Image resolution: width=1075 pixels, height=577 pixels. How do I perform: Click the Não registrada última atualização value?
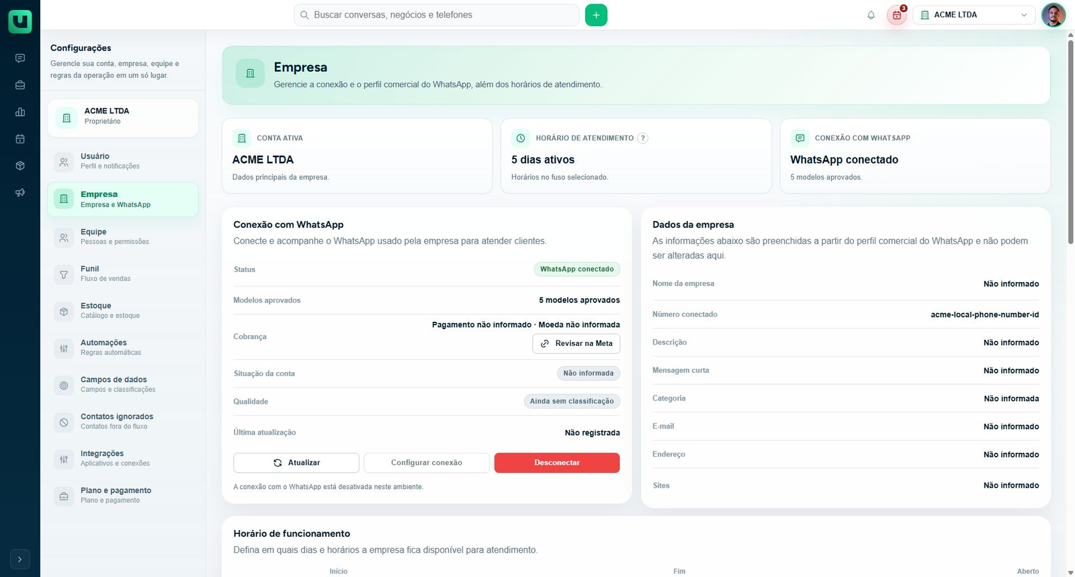pos(593,433)
